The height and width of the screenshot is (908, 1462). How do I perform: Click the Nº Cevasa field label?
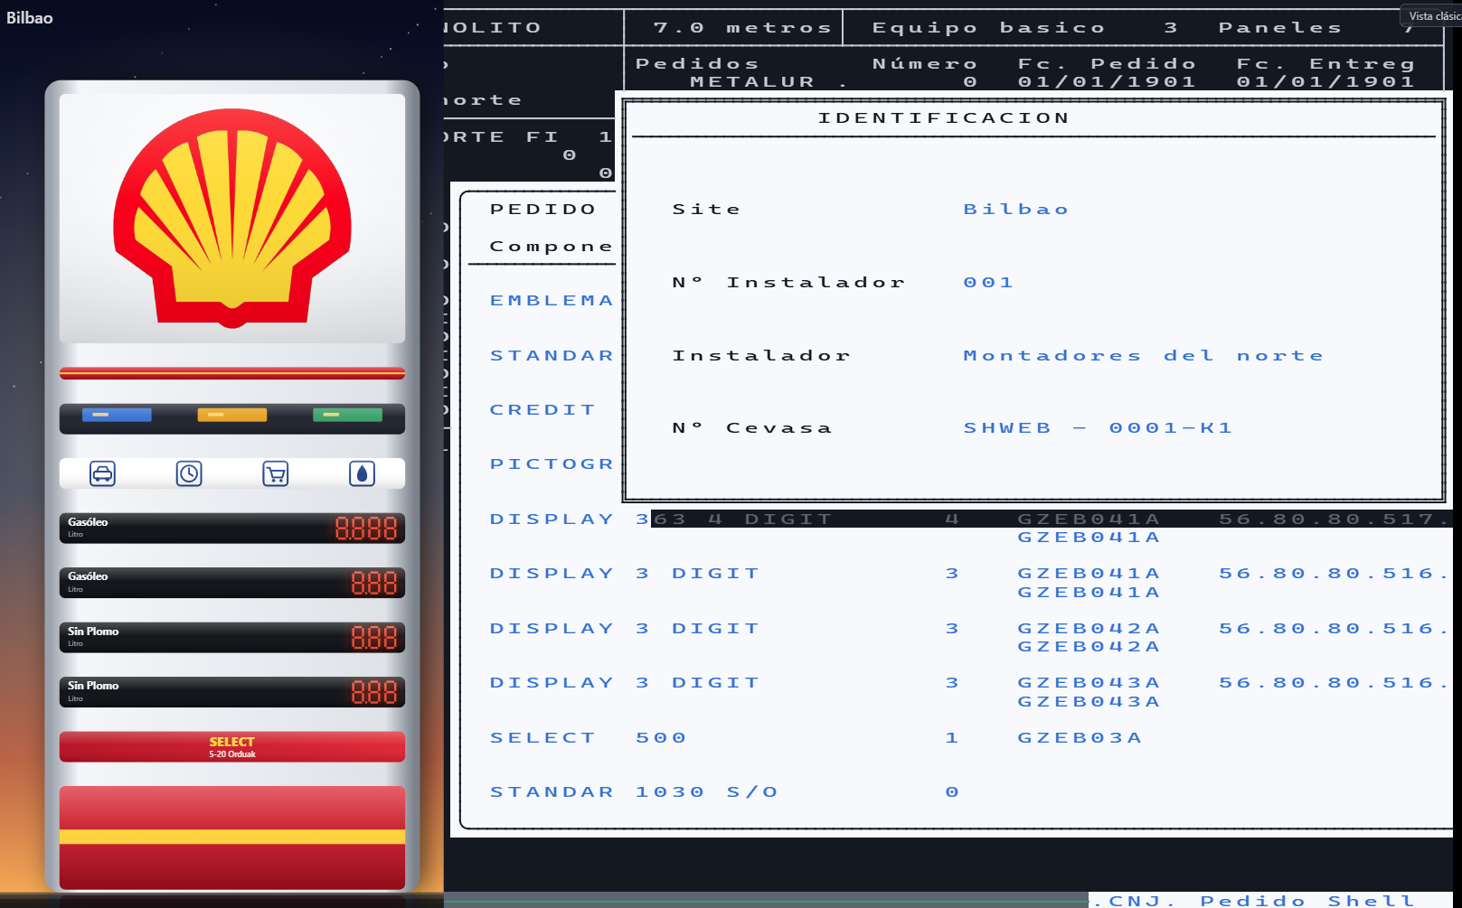pos(751,428)
